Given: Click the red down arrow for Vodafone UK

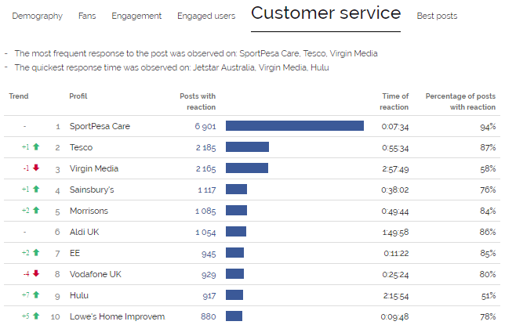Looking at the screenshot, I should click(x=36, y=273).
